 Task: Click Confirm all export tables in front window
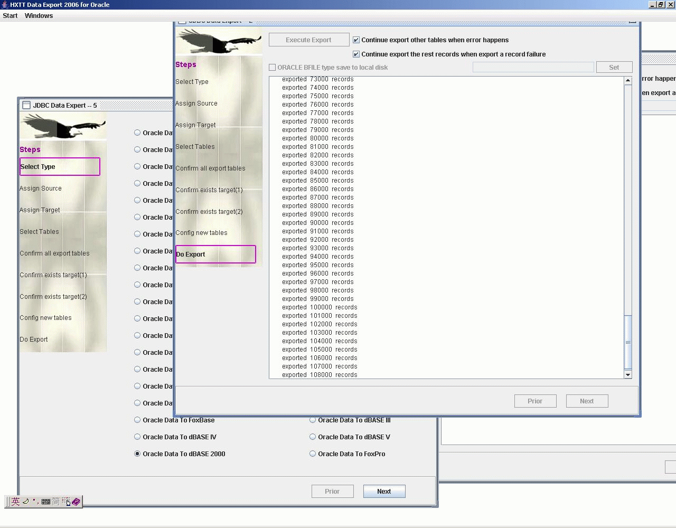(x=210, y=168)
